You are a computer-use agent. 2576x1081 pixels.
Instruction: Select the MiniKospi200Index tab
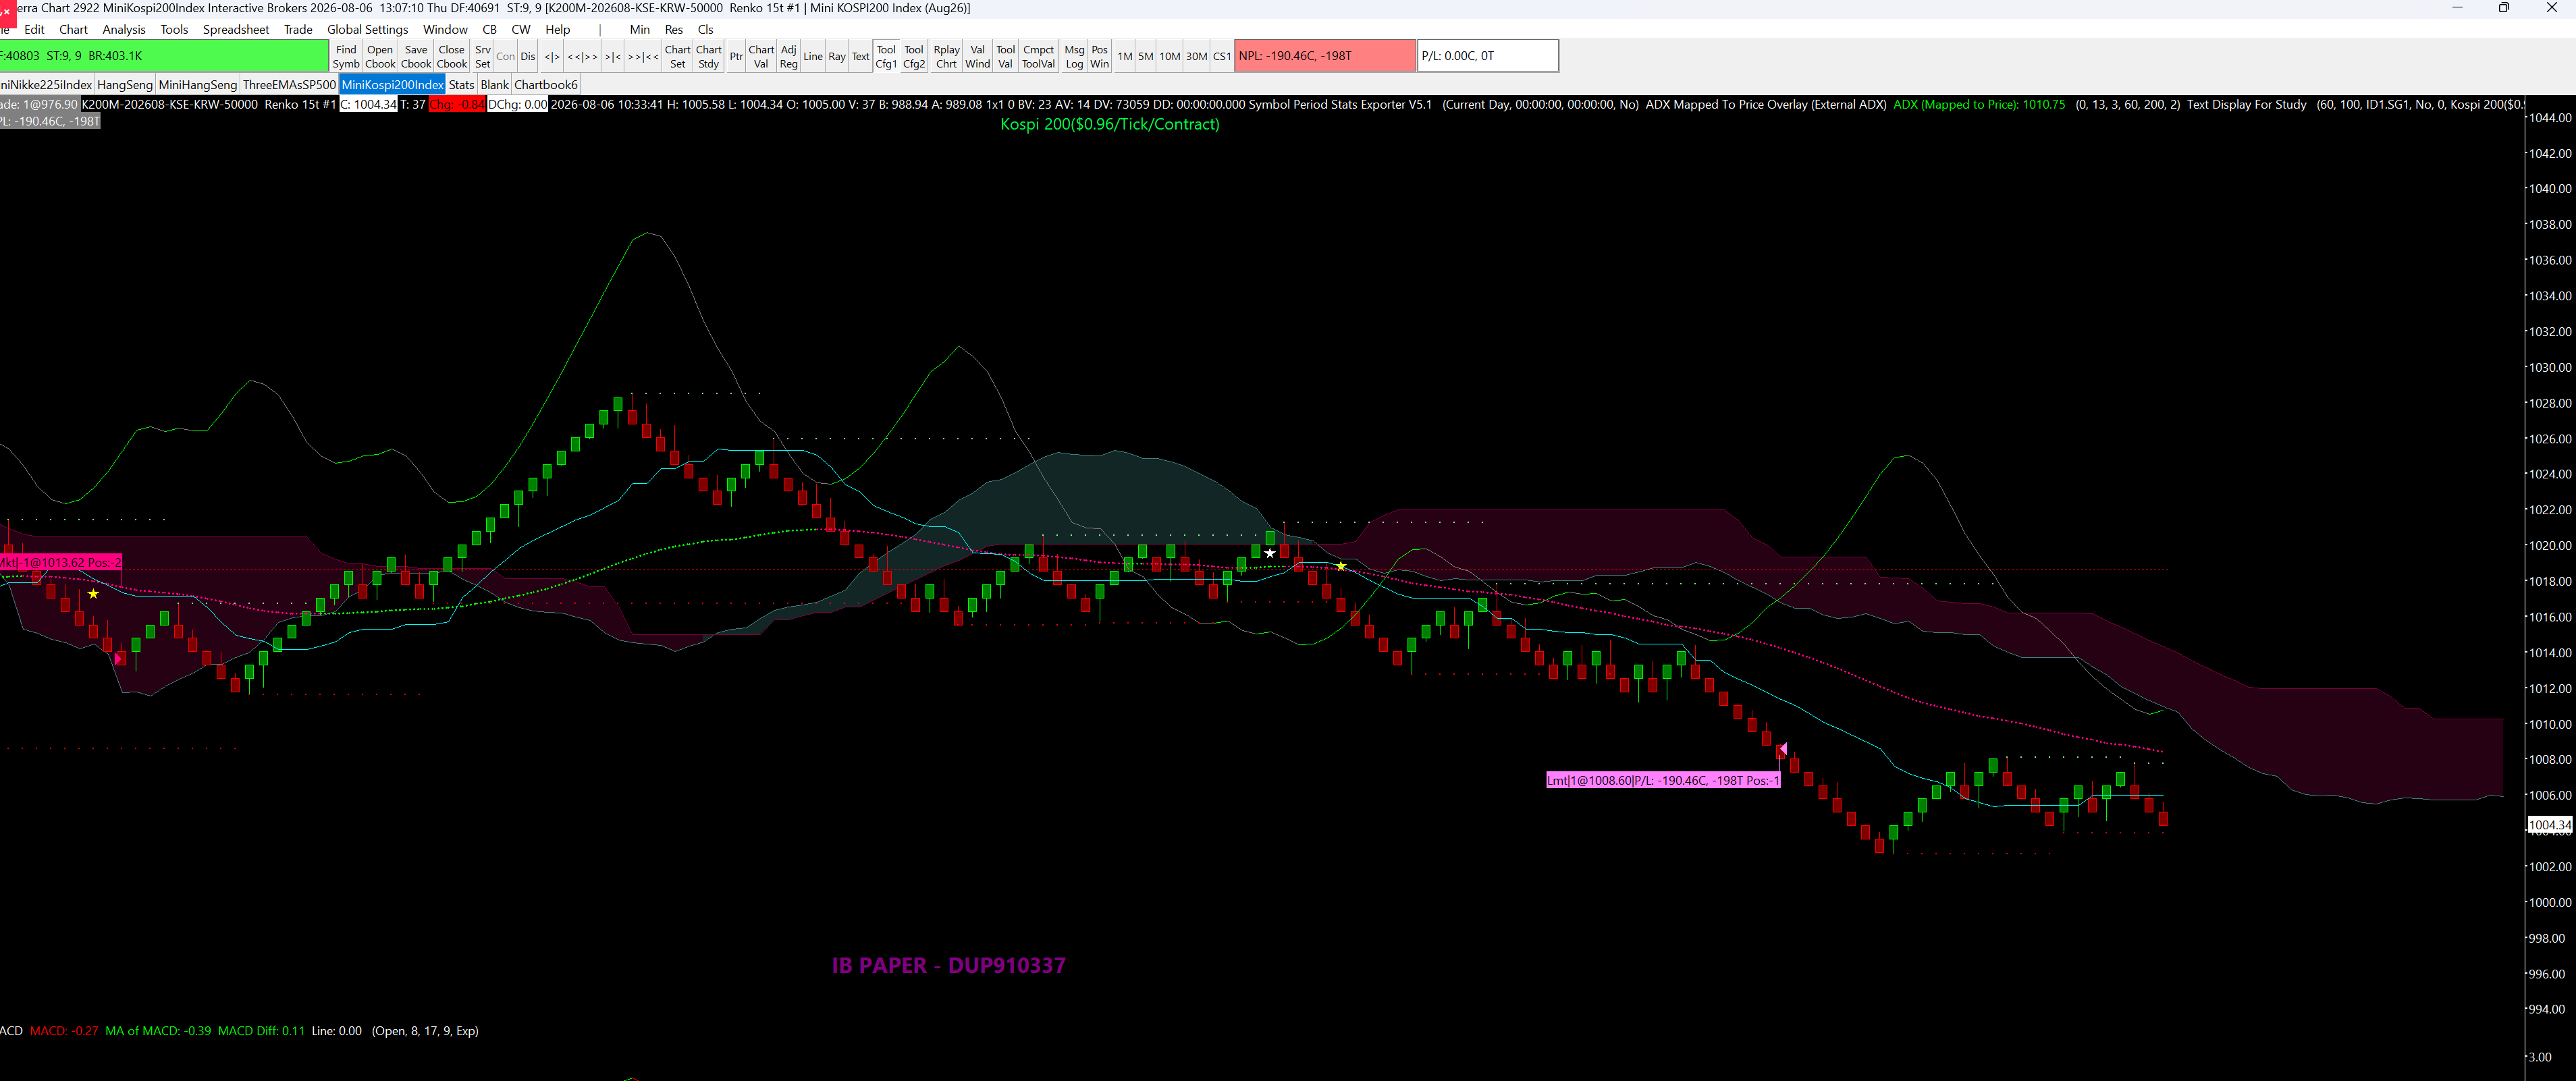[x=392, y=85]
